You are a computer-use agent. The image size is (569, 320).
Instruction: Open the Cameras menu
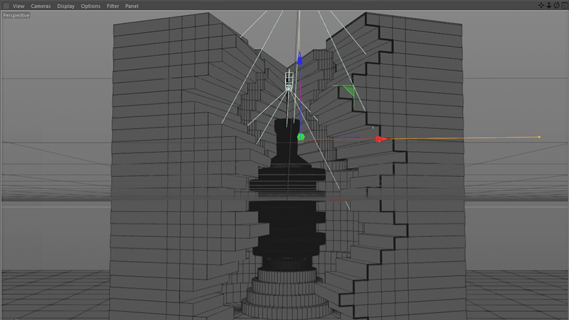click(x=40, y=6)
